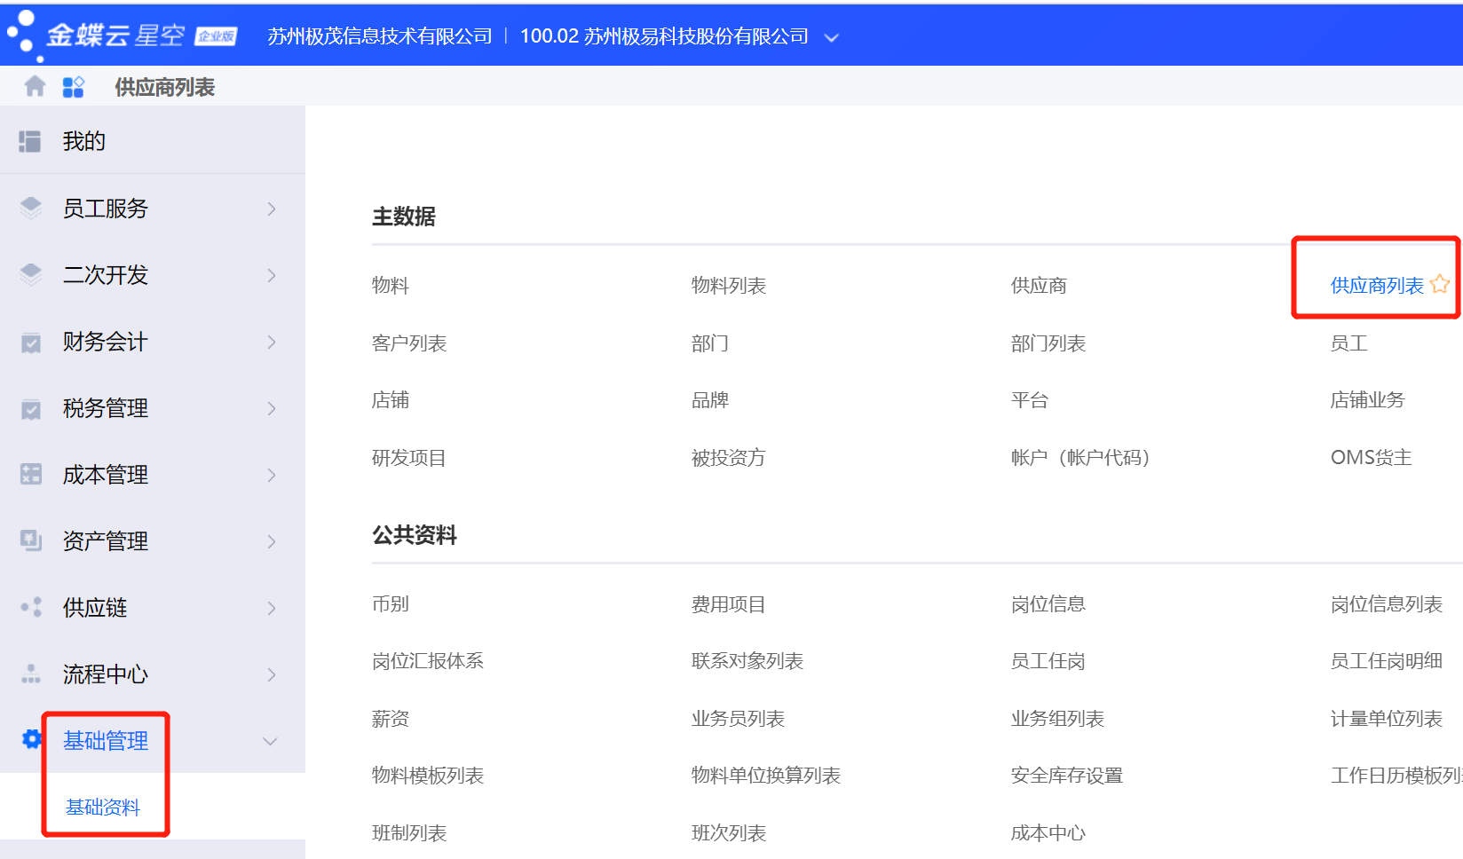Open the 帐户（帐户代码）link

(x=1081, y=458)
